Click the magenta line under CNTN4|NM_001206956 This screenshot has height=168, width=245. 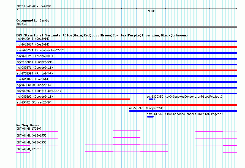(x=127, y=145)
